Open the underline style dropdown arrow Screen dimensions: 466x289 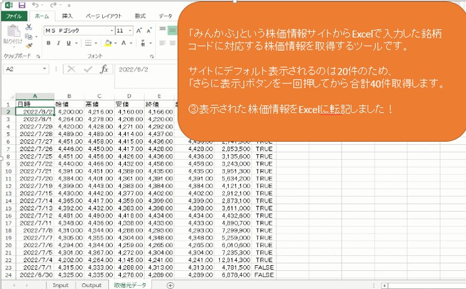(x=76, y=43)
